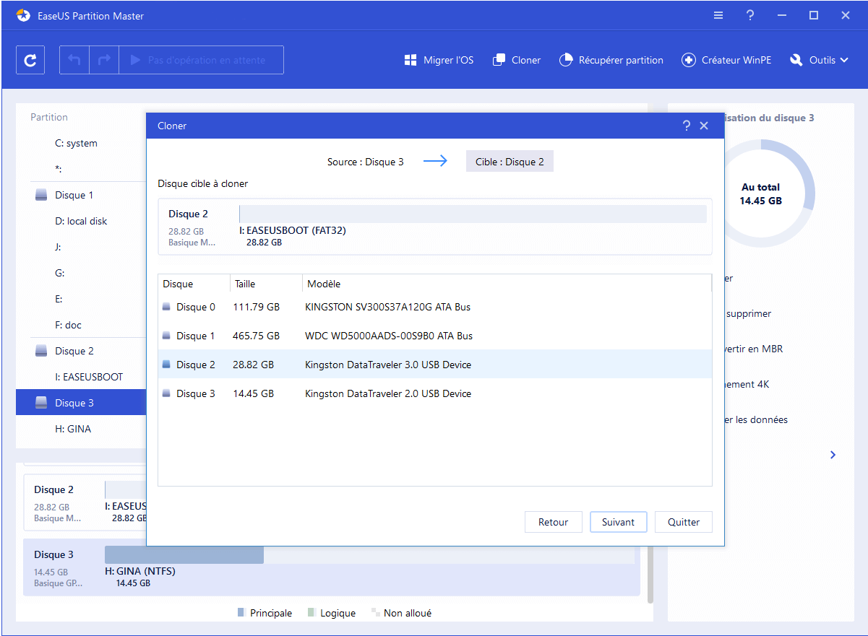Viewport: 868px width, 636px height.
Task: Select D: local disk partition
Action: pyautogui.click(x=81, y=221)
